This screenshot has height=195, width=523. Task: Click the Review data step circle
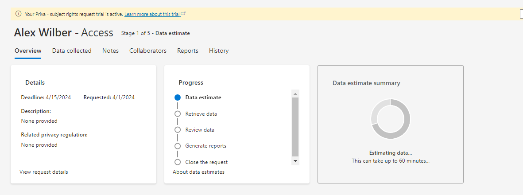tap(178, 130)
